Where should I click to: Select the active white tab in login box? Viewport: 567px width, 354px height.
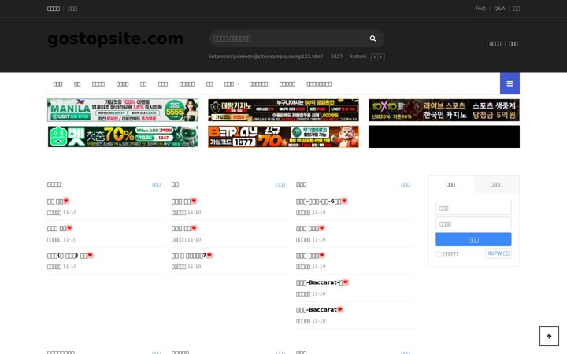coord(450,185)
